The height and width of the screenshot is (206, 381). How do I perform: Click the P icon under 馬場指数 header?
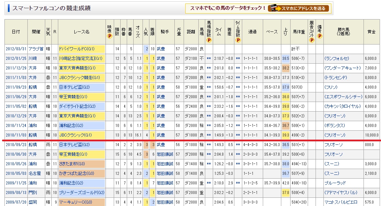point(209,40)
